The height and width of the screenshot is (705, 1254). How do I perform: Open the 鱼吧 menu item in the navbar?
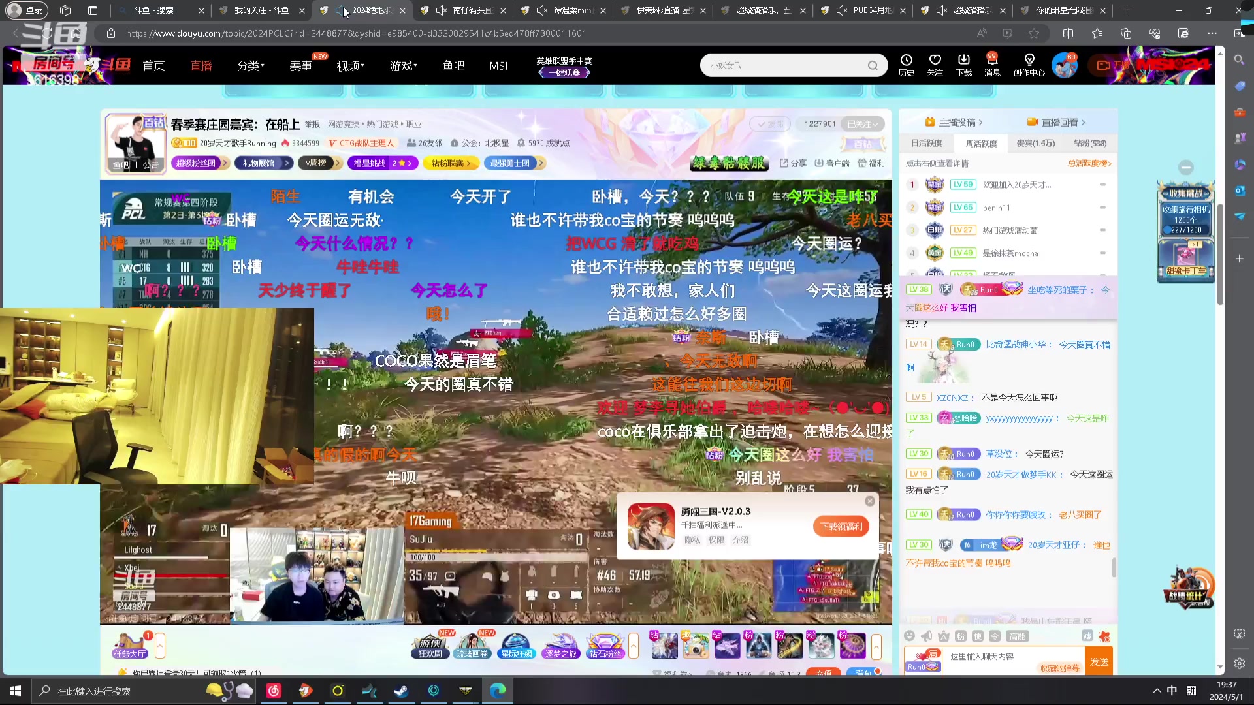pyautogui.click(x=453, y=65)
